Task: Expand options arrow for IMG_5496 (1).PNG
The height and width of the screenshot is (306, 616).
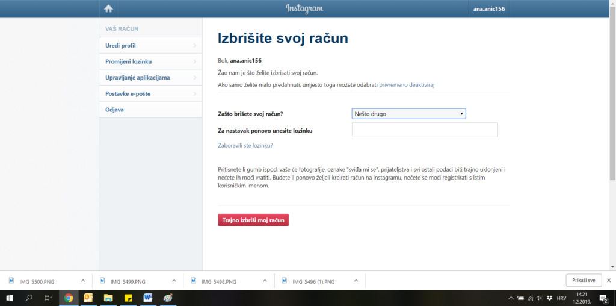Action: click(356, 281)
